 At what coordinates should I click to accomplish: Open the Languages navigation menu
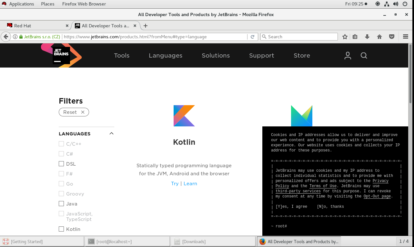coord(166,56)
